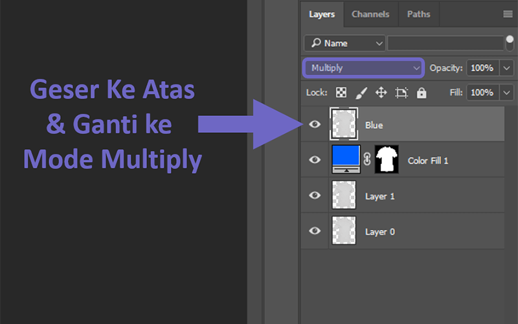Click the layer name search field
Screen dimensions: 518x324
click(445, 43)
